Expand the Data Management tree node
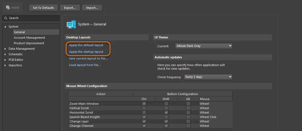This screenshot has height=131, width=302. pyautogui.click(x=5, y=49)
